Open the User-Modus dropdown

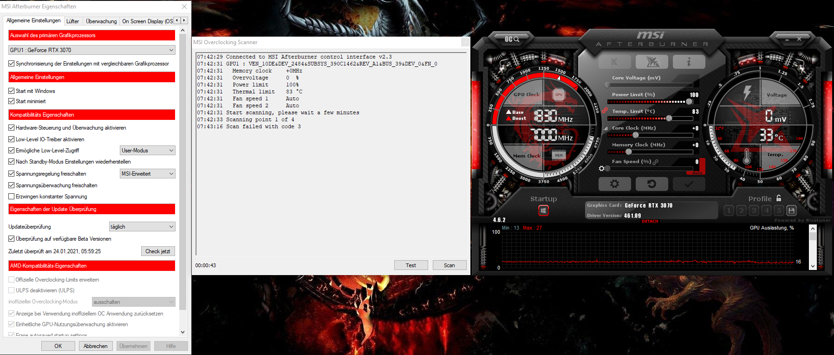coord(148,151)
